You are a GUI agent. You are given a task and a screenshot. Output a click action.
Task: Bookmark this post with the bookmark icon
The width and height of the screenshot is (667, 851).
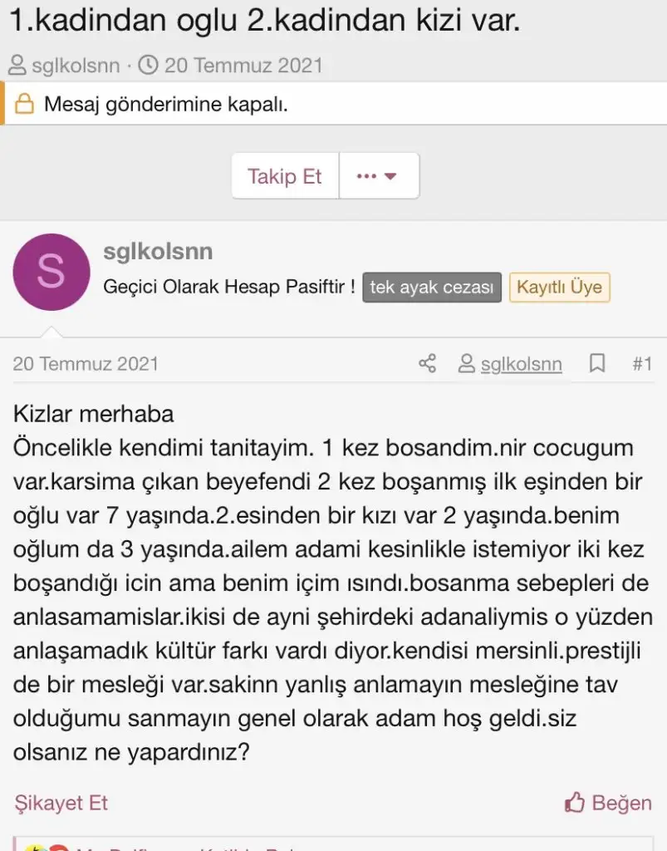(596, 363)
